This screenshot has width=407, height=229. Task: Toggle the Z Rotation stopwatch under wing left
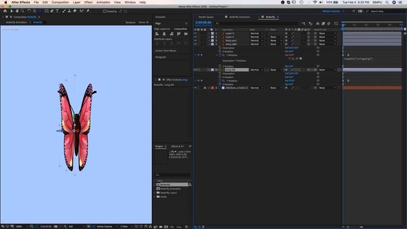point(220,85)
